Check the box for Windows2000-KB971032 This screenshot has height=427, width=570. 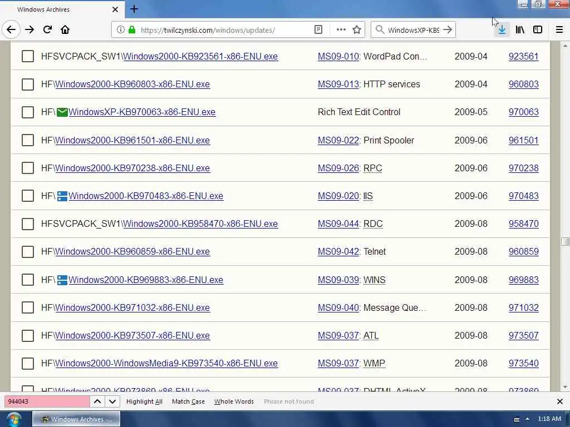(x=28, y=307)
